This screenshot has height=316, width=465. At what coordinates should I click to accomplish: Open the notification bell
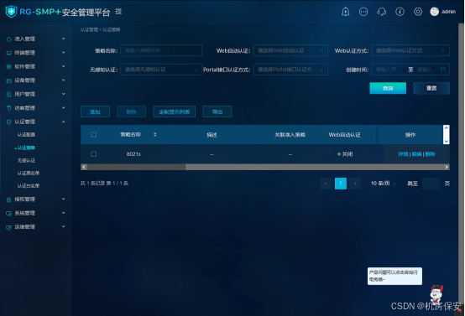pyautogui.click(x=345, y=12)
